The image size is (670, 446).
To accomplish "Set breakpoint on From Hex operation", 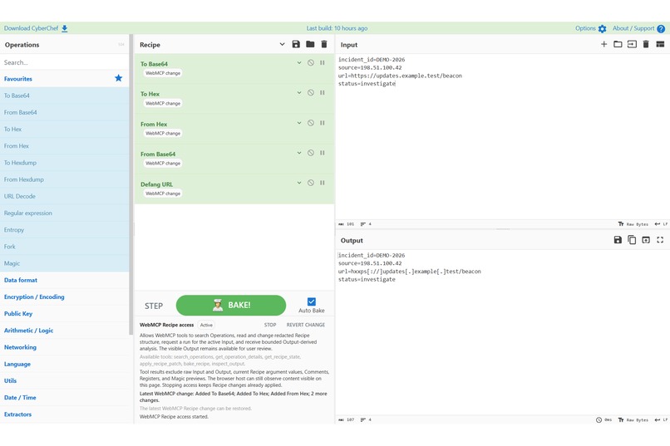I will [323, 123].
